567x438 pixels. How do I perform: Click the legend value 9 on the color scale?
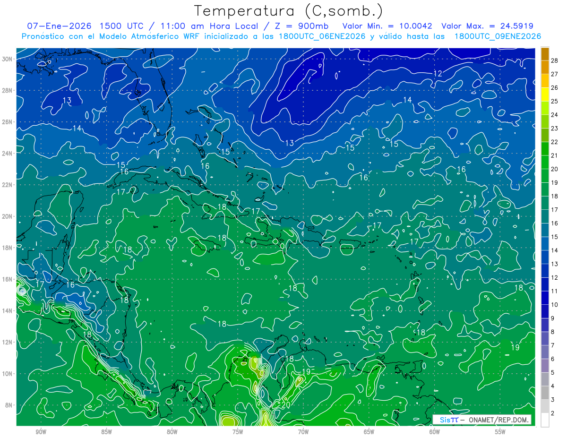(553, 318)
